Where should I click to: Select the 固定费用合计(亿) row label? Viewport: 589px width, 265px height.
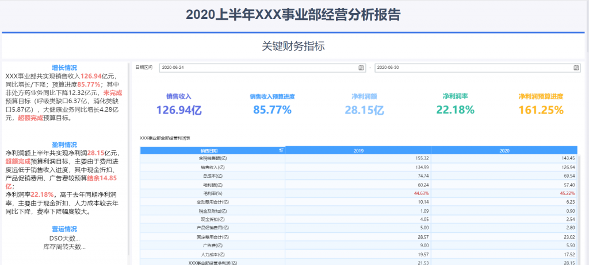pyautogui.click(x=213, y=237)
